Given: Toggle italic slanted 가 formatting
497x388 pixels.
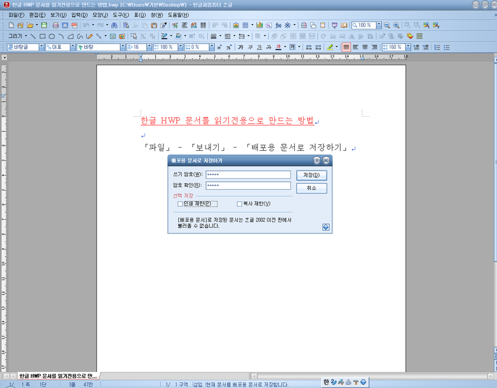Looking at the screenshot, I should [250, 48].
